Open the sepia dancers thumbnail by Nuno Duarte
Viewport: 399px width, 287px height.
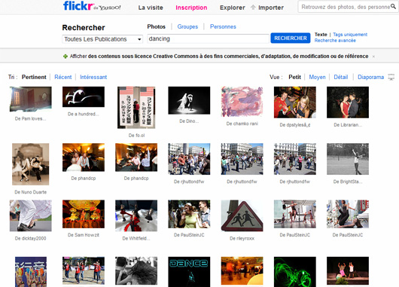tap(31, 164)
